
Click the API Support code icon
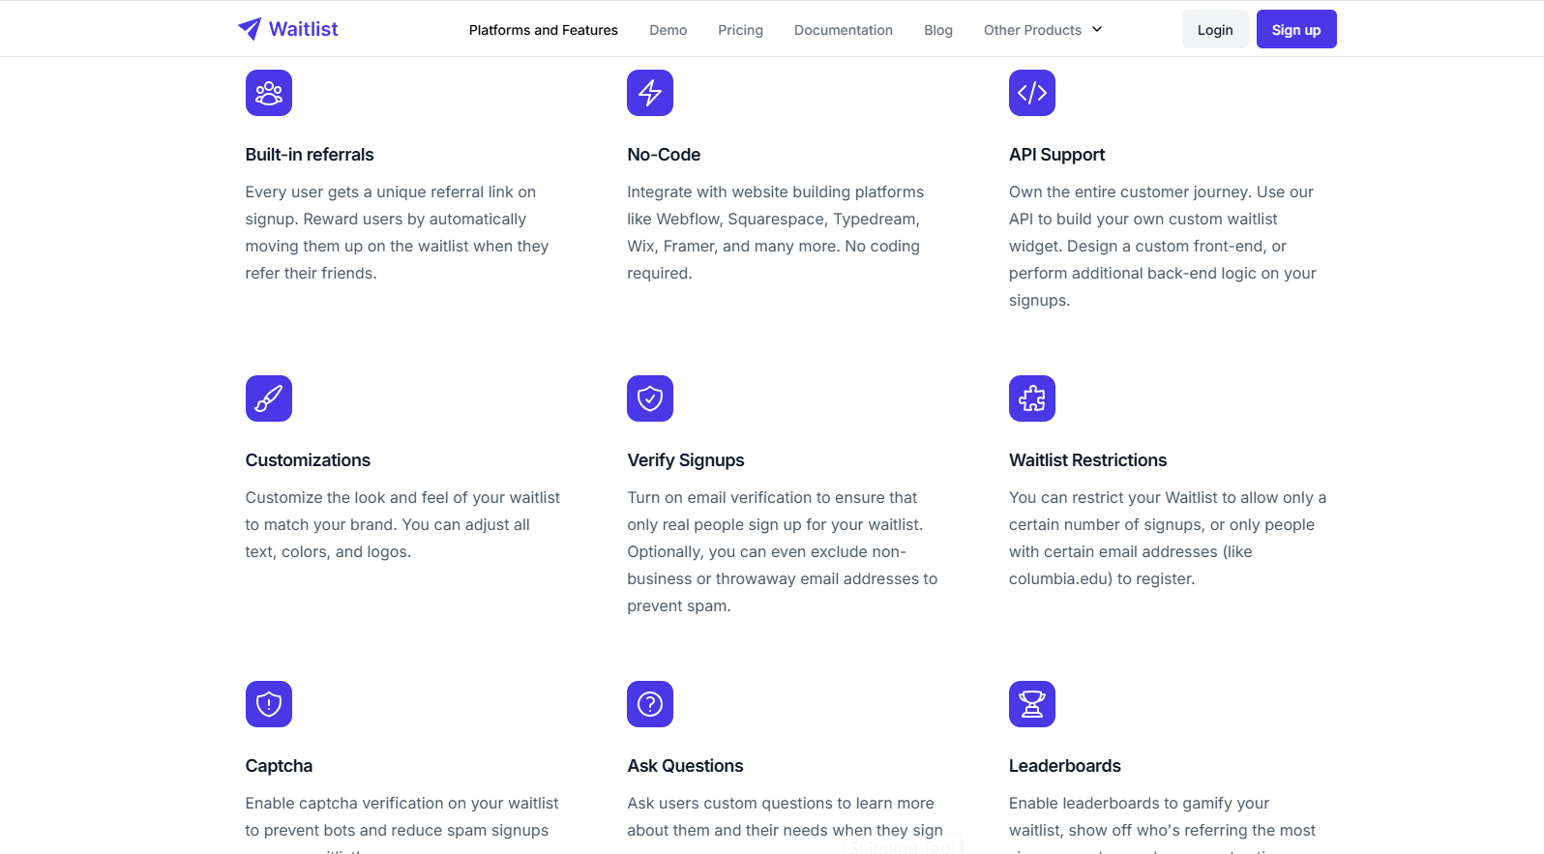point(1031,93)
